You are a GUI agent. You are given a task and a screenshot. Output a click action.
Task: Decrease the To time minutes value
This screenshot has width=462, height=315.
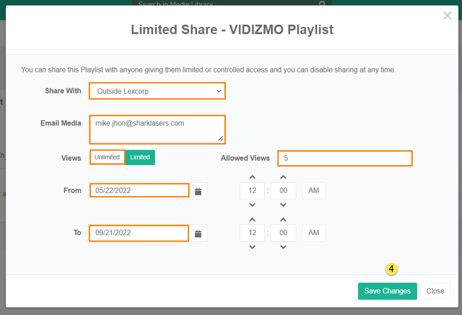pyautogui.click(x=283, y=247)
